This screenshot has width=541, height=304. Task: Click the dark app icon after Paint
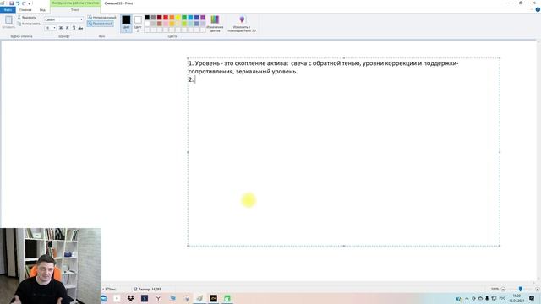(214, 298)
